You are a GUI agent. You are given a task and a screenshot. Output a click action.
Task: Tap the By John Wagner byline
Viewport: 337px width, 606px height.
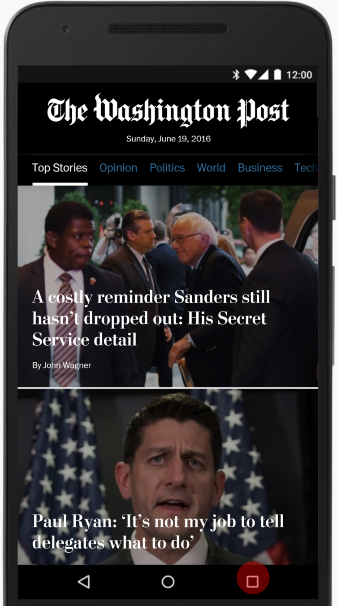[x=62, y=365]
